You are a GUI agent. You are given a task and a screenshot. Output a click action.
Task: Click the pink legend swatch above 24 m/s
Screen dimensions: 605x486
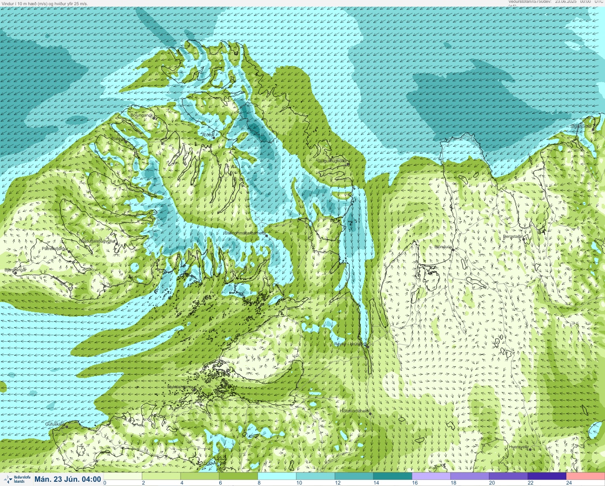[586, 476]
